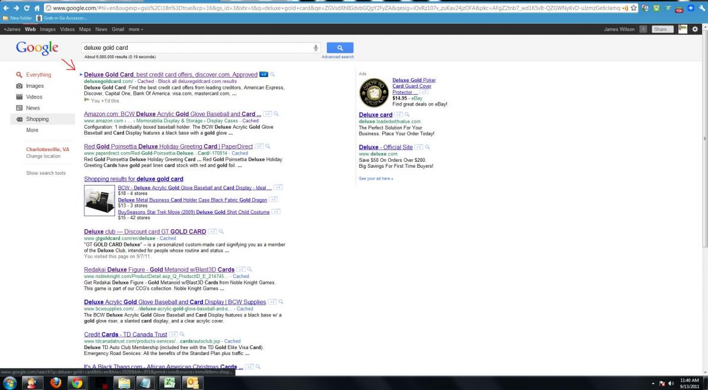Launch Firefox from the taskbar
708x390 pixels.
pyautogui.click(x=56, y=383)
